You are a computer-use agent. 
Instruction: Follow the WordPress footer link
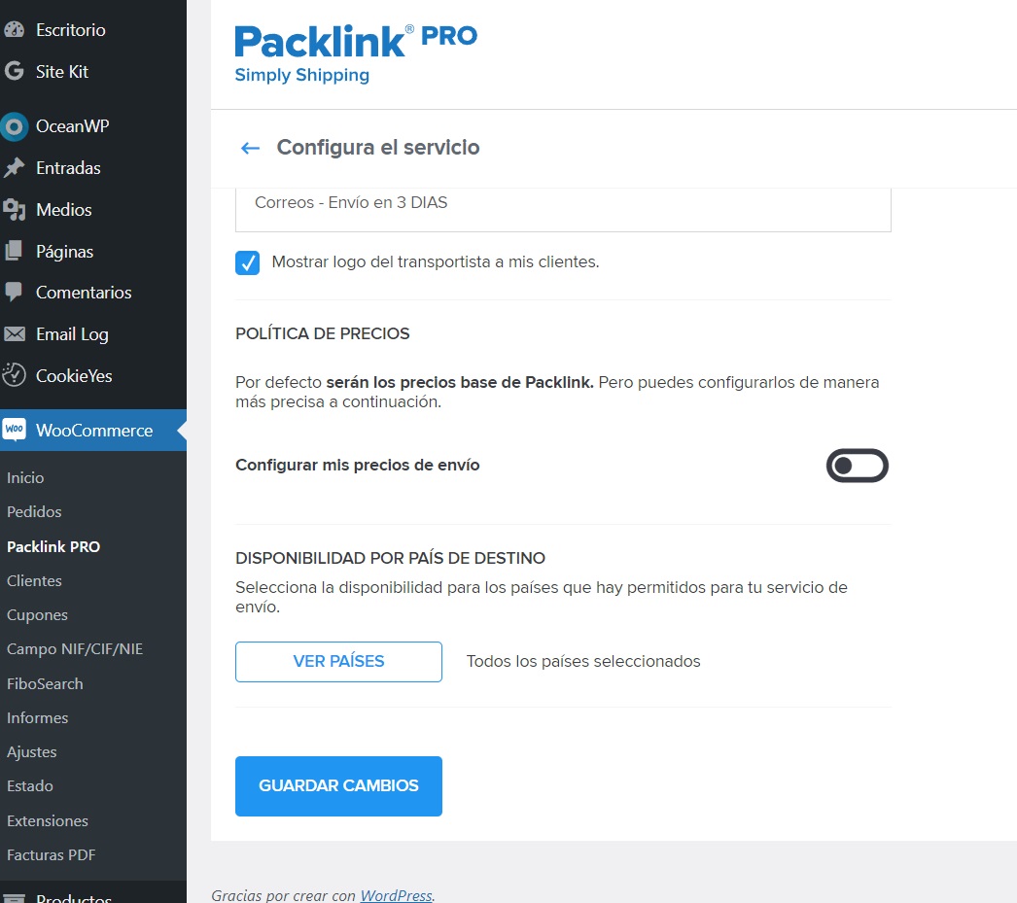tap(396, 895)
